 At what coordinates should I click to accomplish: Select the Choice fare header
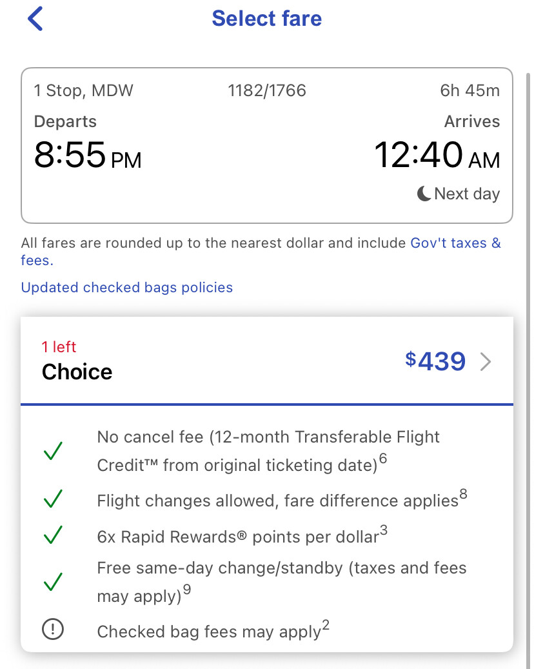click(x=77, y=372)
